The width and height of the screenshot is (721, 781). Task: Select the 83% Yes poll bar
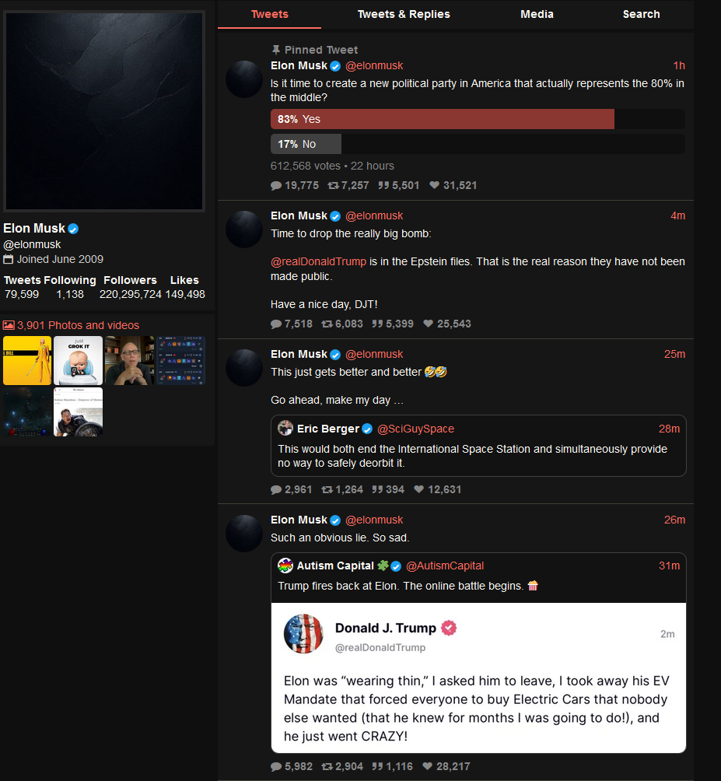[x=442, y=119]
